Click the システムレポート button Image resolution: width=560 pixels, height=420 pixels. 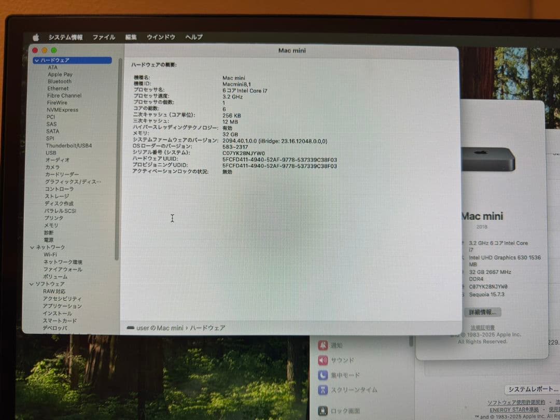[x=531, y=389]
